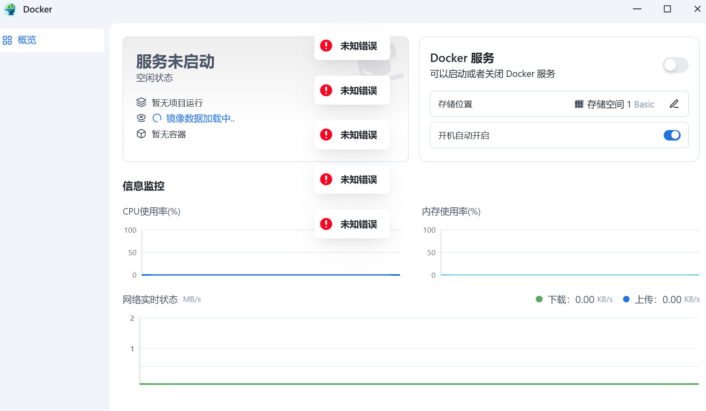Open the 概览 overview tab
This screenshot has width=706, height=411.
pos(52,40)
